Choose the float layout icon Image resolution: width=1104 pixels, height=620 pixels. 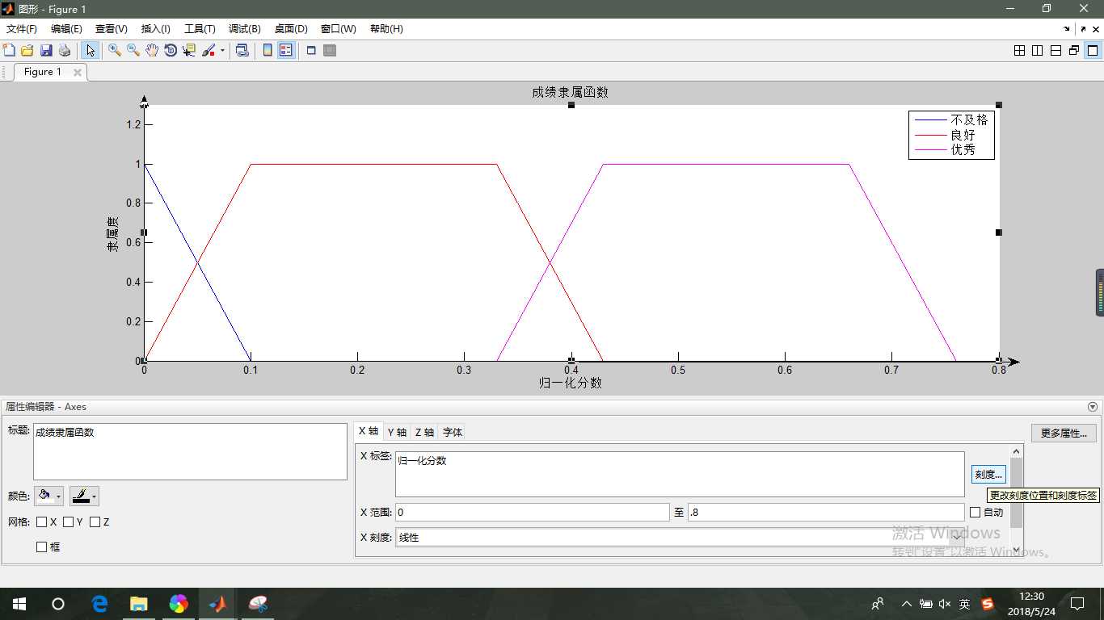point(1074,50)
